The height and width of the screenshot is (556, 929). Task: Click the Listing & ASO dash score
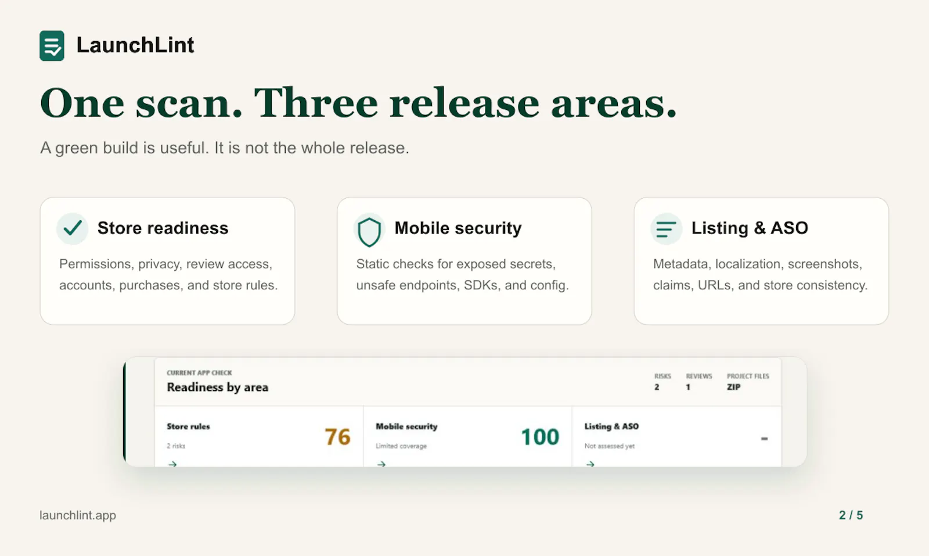tap(764, 439)
